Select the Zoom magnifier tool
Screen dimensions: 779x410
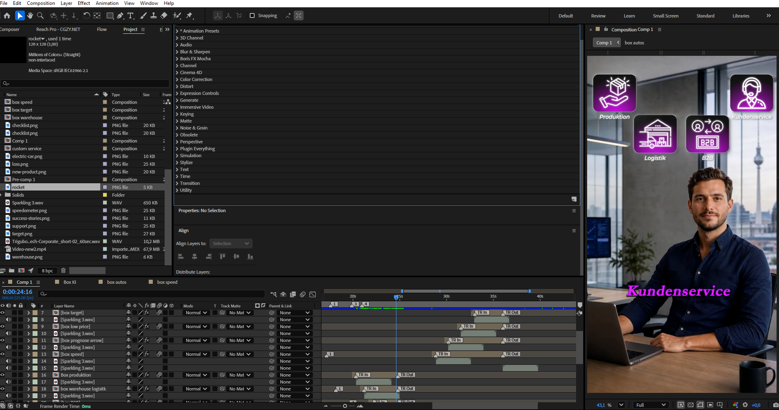pyautogui.click(x=40, y=15)
